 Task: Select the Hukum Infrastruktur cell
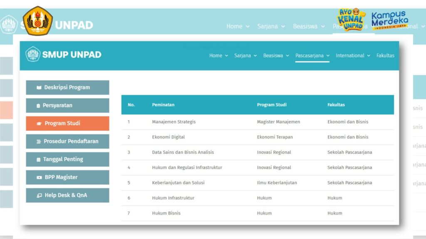click(x=173, y=198)
